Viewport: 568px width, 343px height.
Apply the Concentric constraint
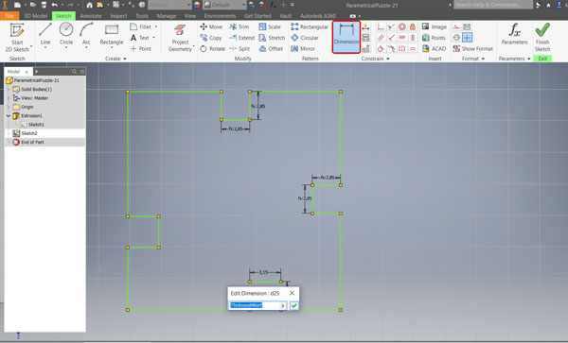tap(402, 26)
